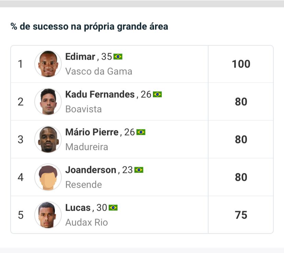
Task: Click Brazil flag next to Lucas
Action: coord(113,208)
